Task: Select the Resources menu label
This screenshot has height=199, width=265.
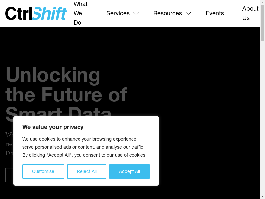Action: coord(167,13)
